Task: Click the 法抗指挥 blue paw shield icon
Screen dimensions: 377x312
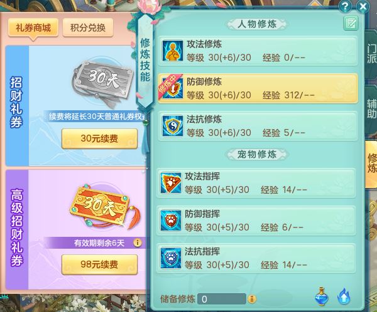Action: tap(170, 258)
